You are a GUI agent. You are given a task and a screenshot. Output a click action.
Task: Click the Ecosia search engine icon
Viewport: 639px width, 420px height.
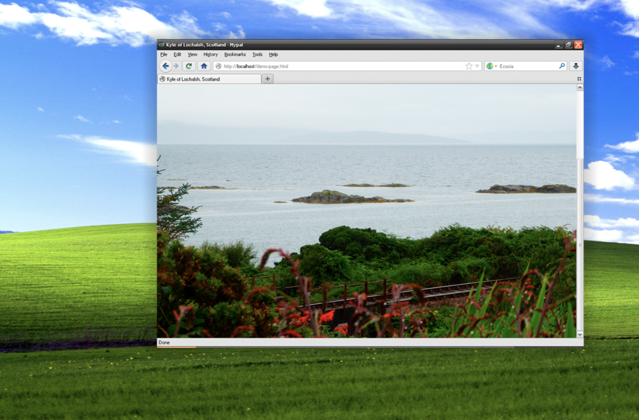[x=489, y=66]
